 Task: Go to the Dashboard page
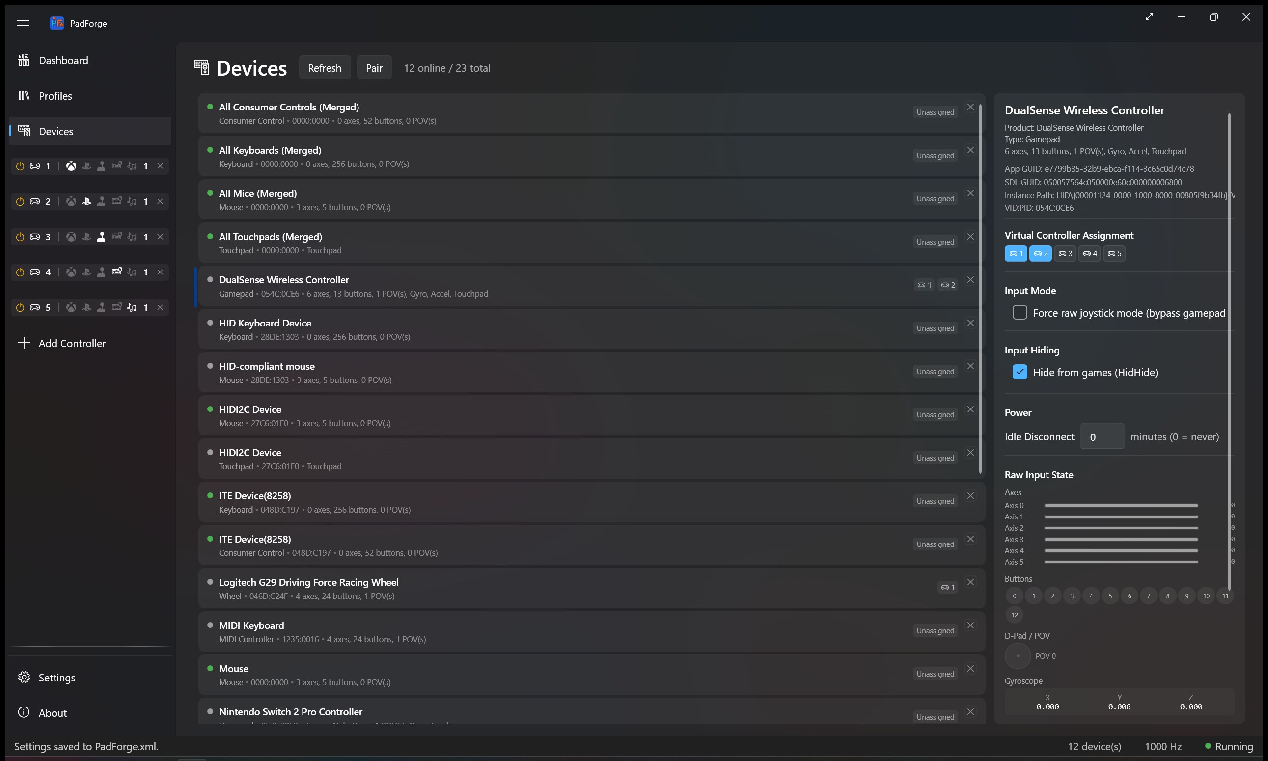coord(90,60)
